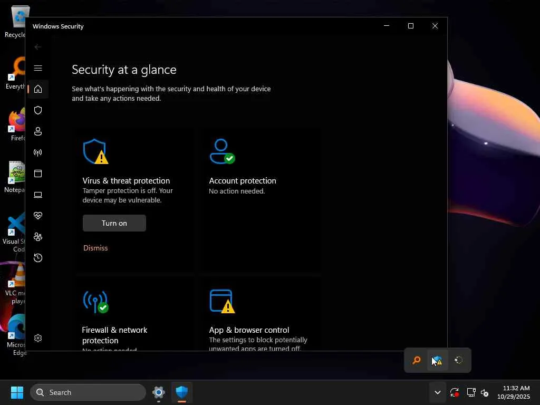
Task: Click the Windows Security tray overflow icon
Action: [437, 360]
